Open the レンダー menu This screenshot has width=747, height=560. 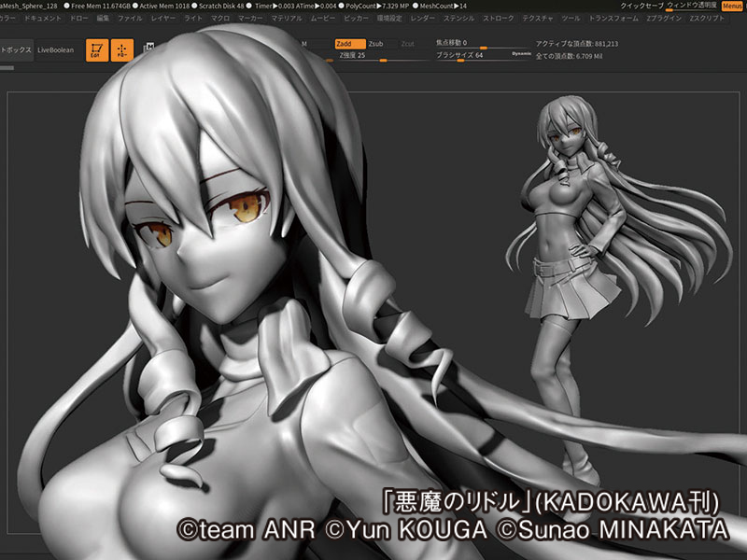click(x=423, y=19)
